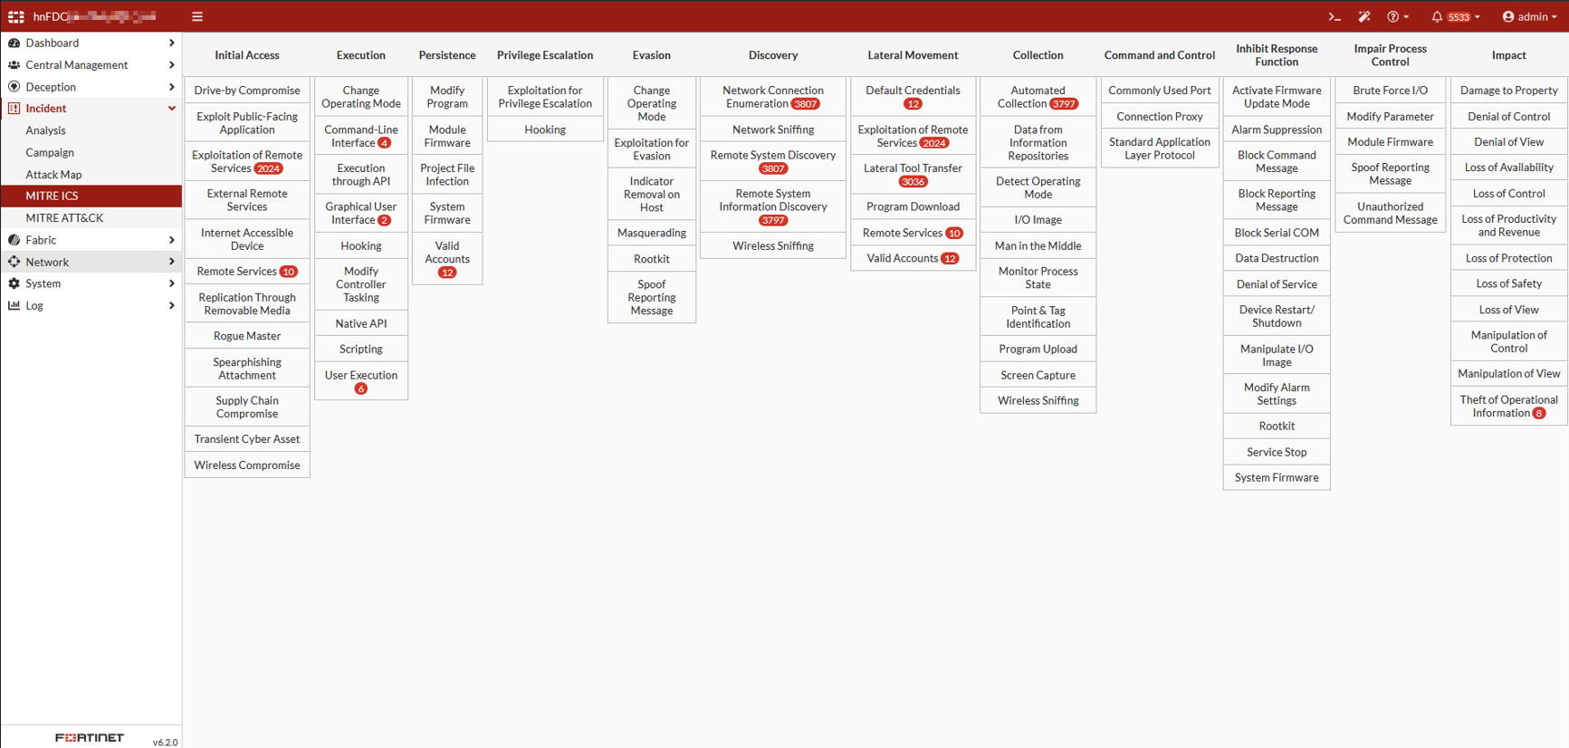
Task: Expand the Deception menu chevron
Action: [x=171, y=87]
